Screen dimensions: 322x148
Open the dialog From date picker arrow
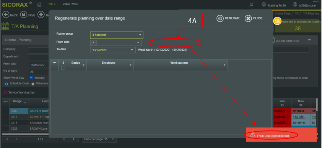[x=138, y=43]
